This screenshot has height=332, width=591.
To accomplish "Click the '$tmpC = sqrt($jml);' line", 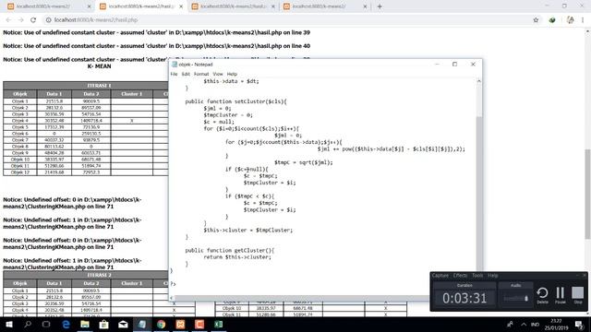I will [x=304, y=162].
